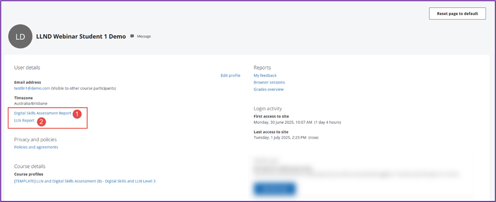496x202 pixels.
Task: Open the Edit profile link
Action: click(231, 76)
